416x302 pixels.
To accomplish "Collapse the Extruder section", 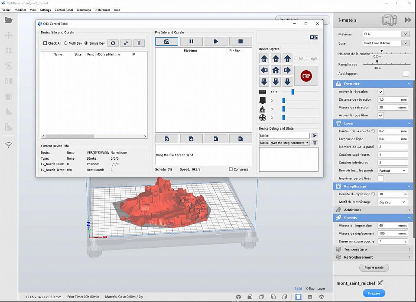I will click(x=373, y=84).
